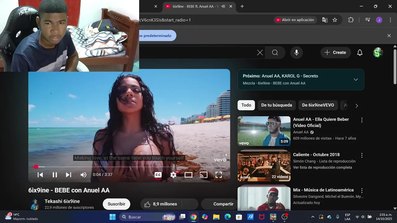Subscribe with the Suscribir button
The height and width of the screenshot is (223, 397).
[x=116, y=204]
